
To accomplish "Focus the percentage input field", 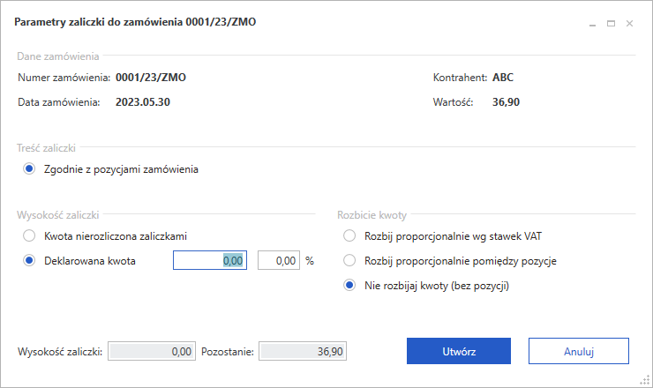I will [278, 261].
